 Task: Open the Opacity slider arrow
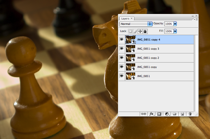175,24
